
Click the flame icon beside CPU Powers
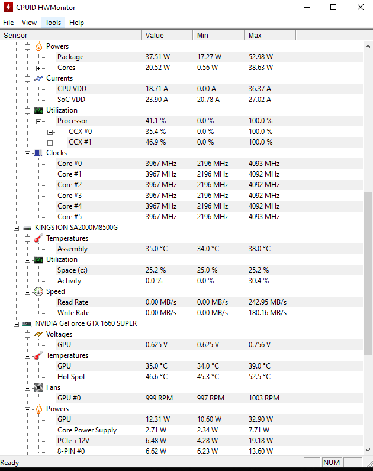(x=38, y=47)
